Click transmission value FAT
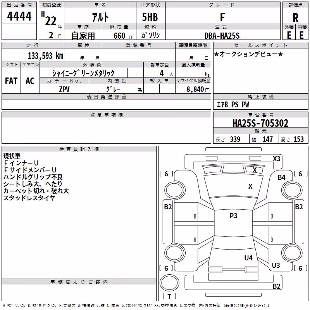 click(11, 81)
